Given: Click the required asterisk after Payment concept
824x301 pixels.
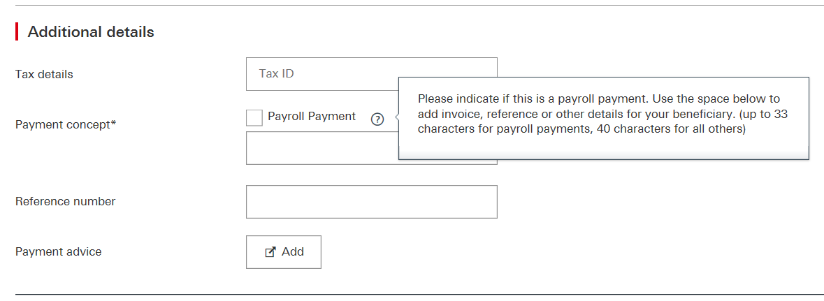Looking at the screenshot, I should click(113, 124).
